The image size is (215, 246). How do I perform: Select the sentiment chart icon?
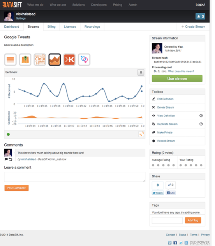(x=55, y=60)
